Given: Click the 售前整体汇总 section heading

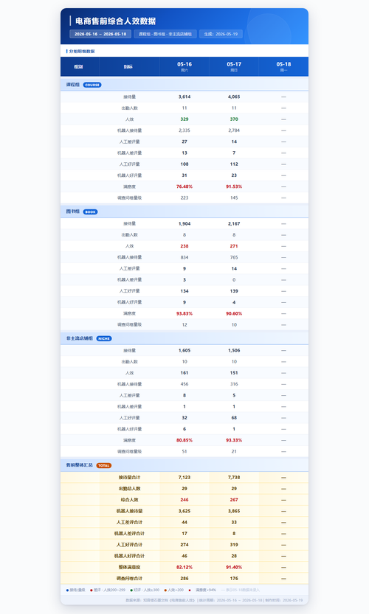Looking at the screenshot, I should point(80,465).
